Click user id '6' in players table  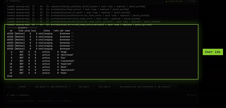12,52
